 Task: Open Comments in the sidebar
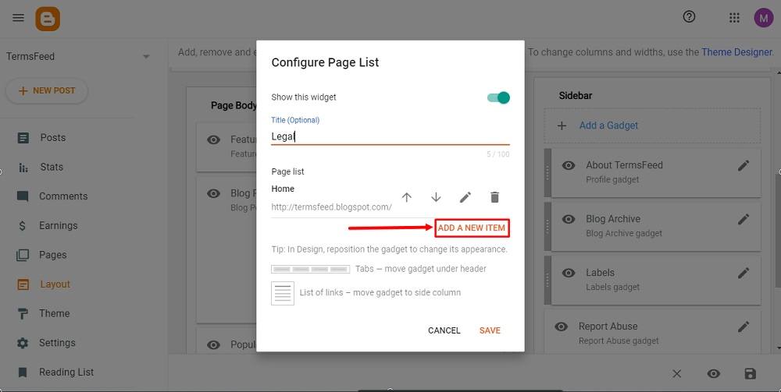(x=63, y=196)
